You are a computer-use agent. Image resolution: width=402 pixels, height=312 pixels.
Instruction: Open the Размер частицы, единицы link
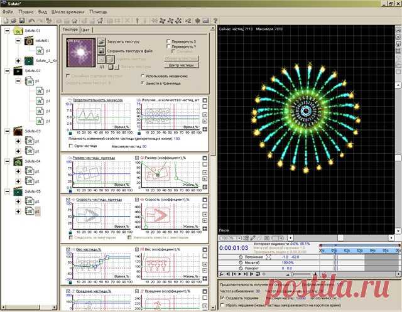tap(94, 158)
